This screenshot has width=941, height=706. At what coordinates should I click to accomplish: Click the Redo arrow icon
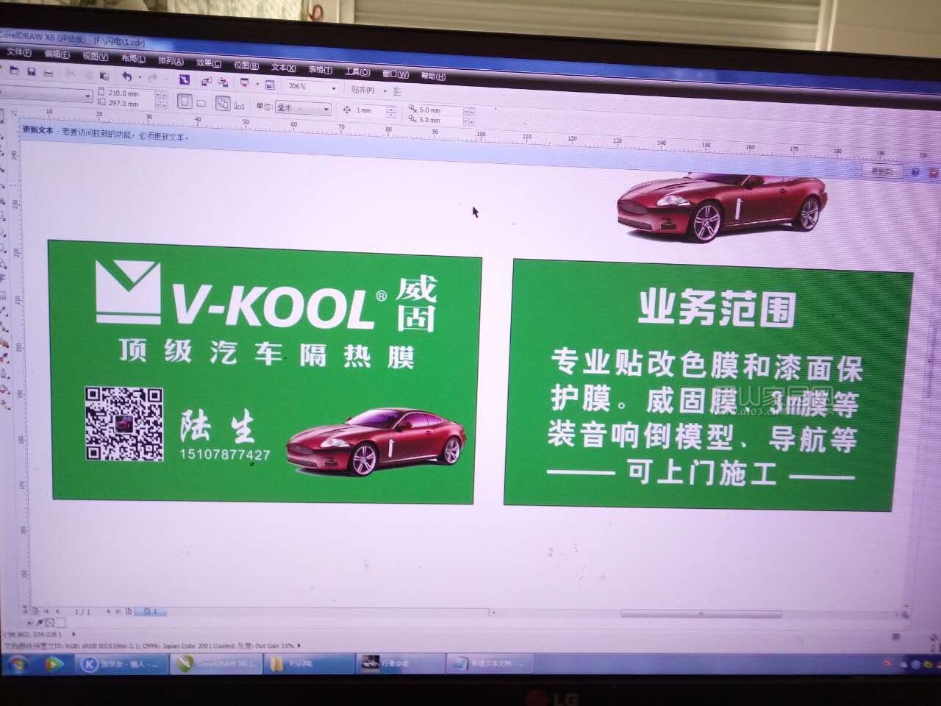tap(152, 77)
